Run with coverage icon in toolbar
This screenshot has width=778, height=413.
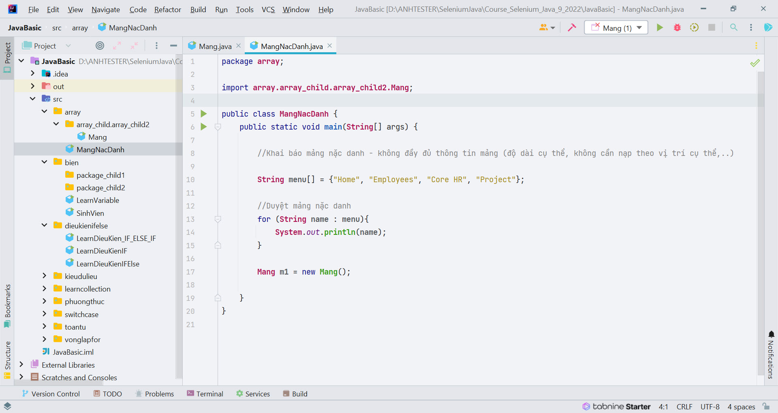pos(694,28)
